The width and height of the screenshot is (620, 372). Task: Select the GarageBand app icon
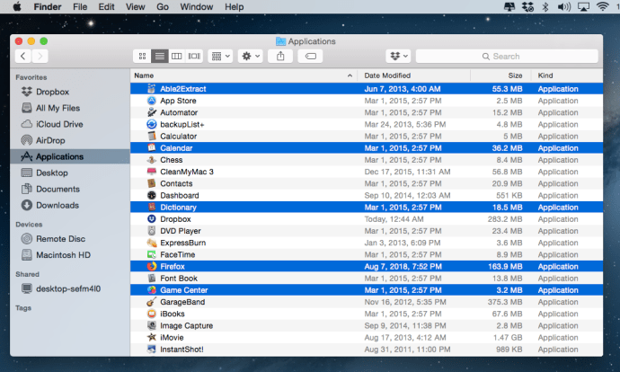(152, 302)
